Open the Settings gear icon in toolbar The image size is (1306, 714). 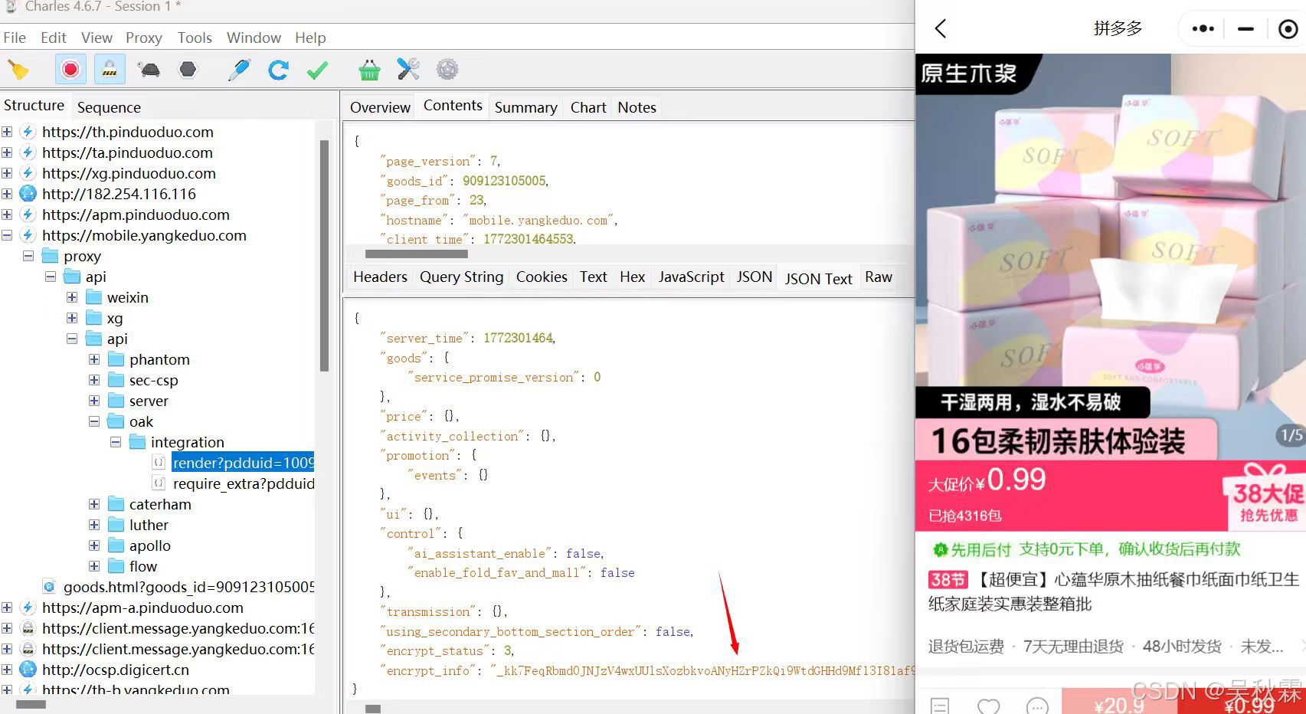click(x=447, y=70)
